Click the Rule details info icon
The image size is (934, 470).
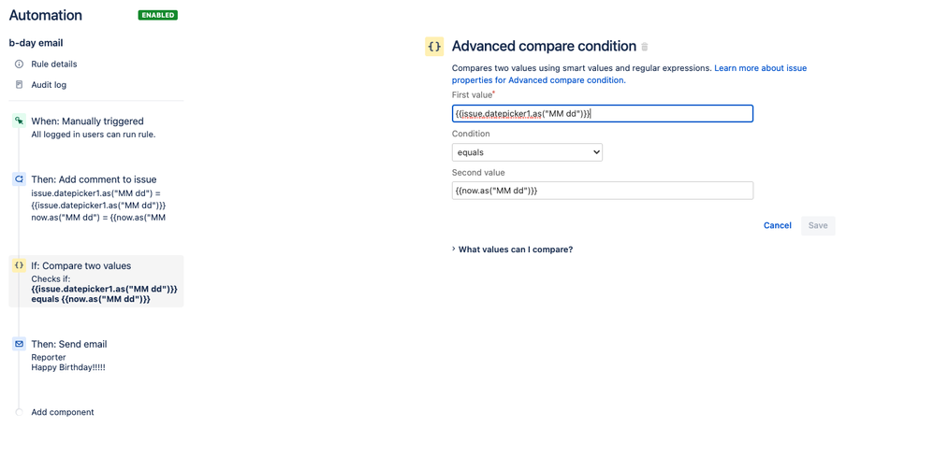point(19,64)
